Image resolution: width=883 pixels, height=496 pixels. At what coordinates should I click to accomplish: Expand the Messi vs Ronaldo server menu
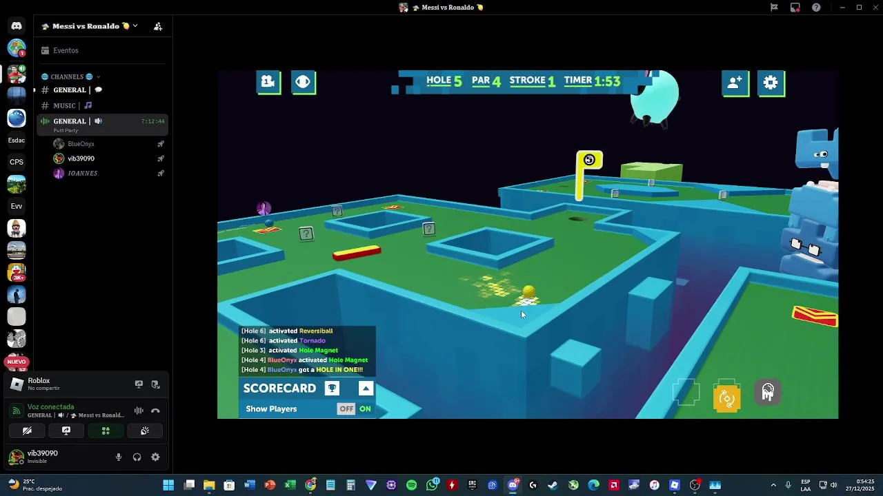90,26
